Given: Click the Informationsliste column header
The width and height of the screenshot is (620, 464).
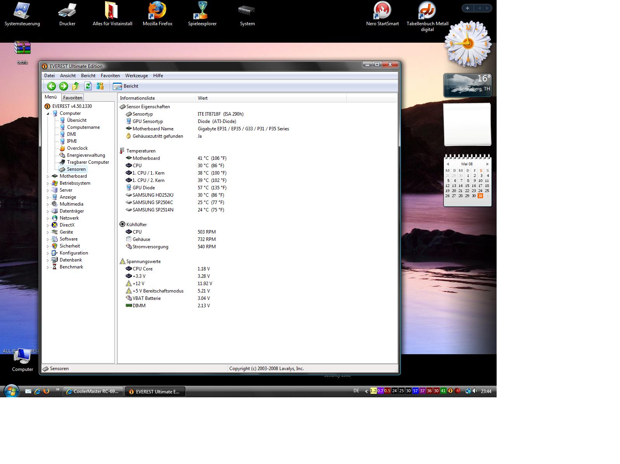Looking at the screenshot, I should tap(157, 98).
